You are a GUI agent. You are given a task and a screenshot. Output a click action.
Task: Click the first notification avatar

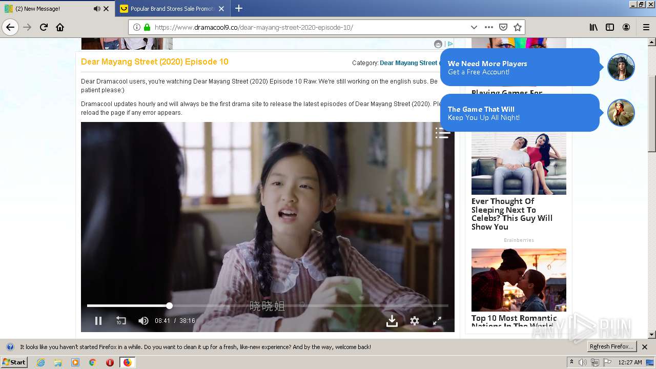(x=621, y=67)
